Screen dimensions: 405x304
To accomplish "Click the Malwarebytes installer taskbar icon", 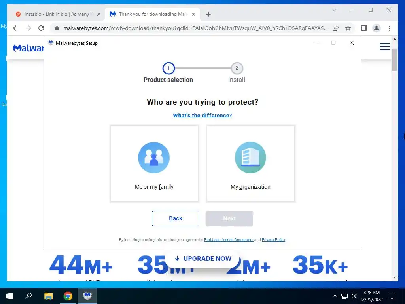I will point(87,296).
